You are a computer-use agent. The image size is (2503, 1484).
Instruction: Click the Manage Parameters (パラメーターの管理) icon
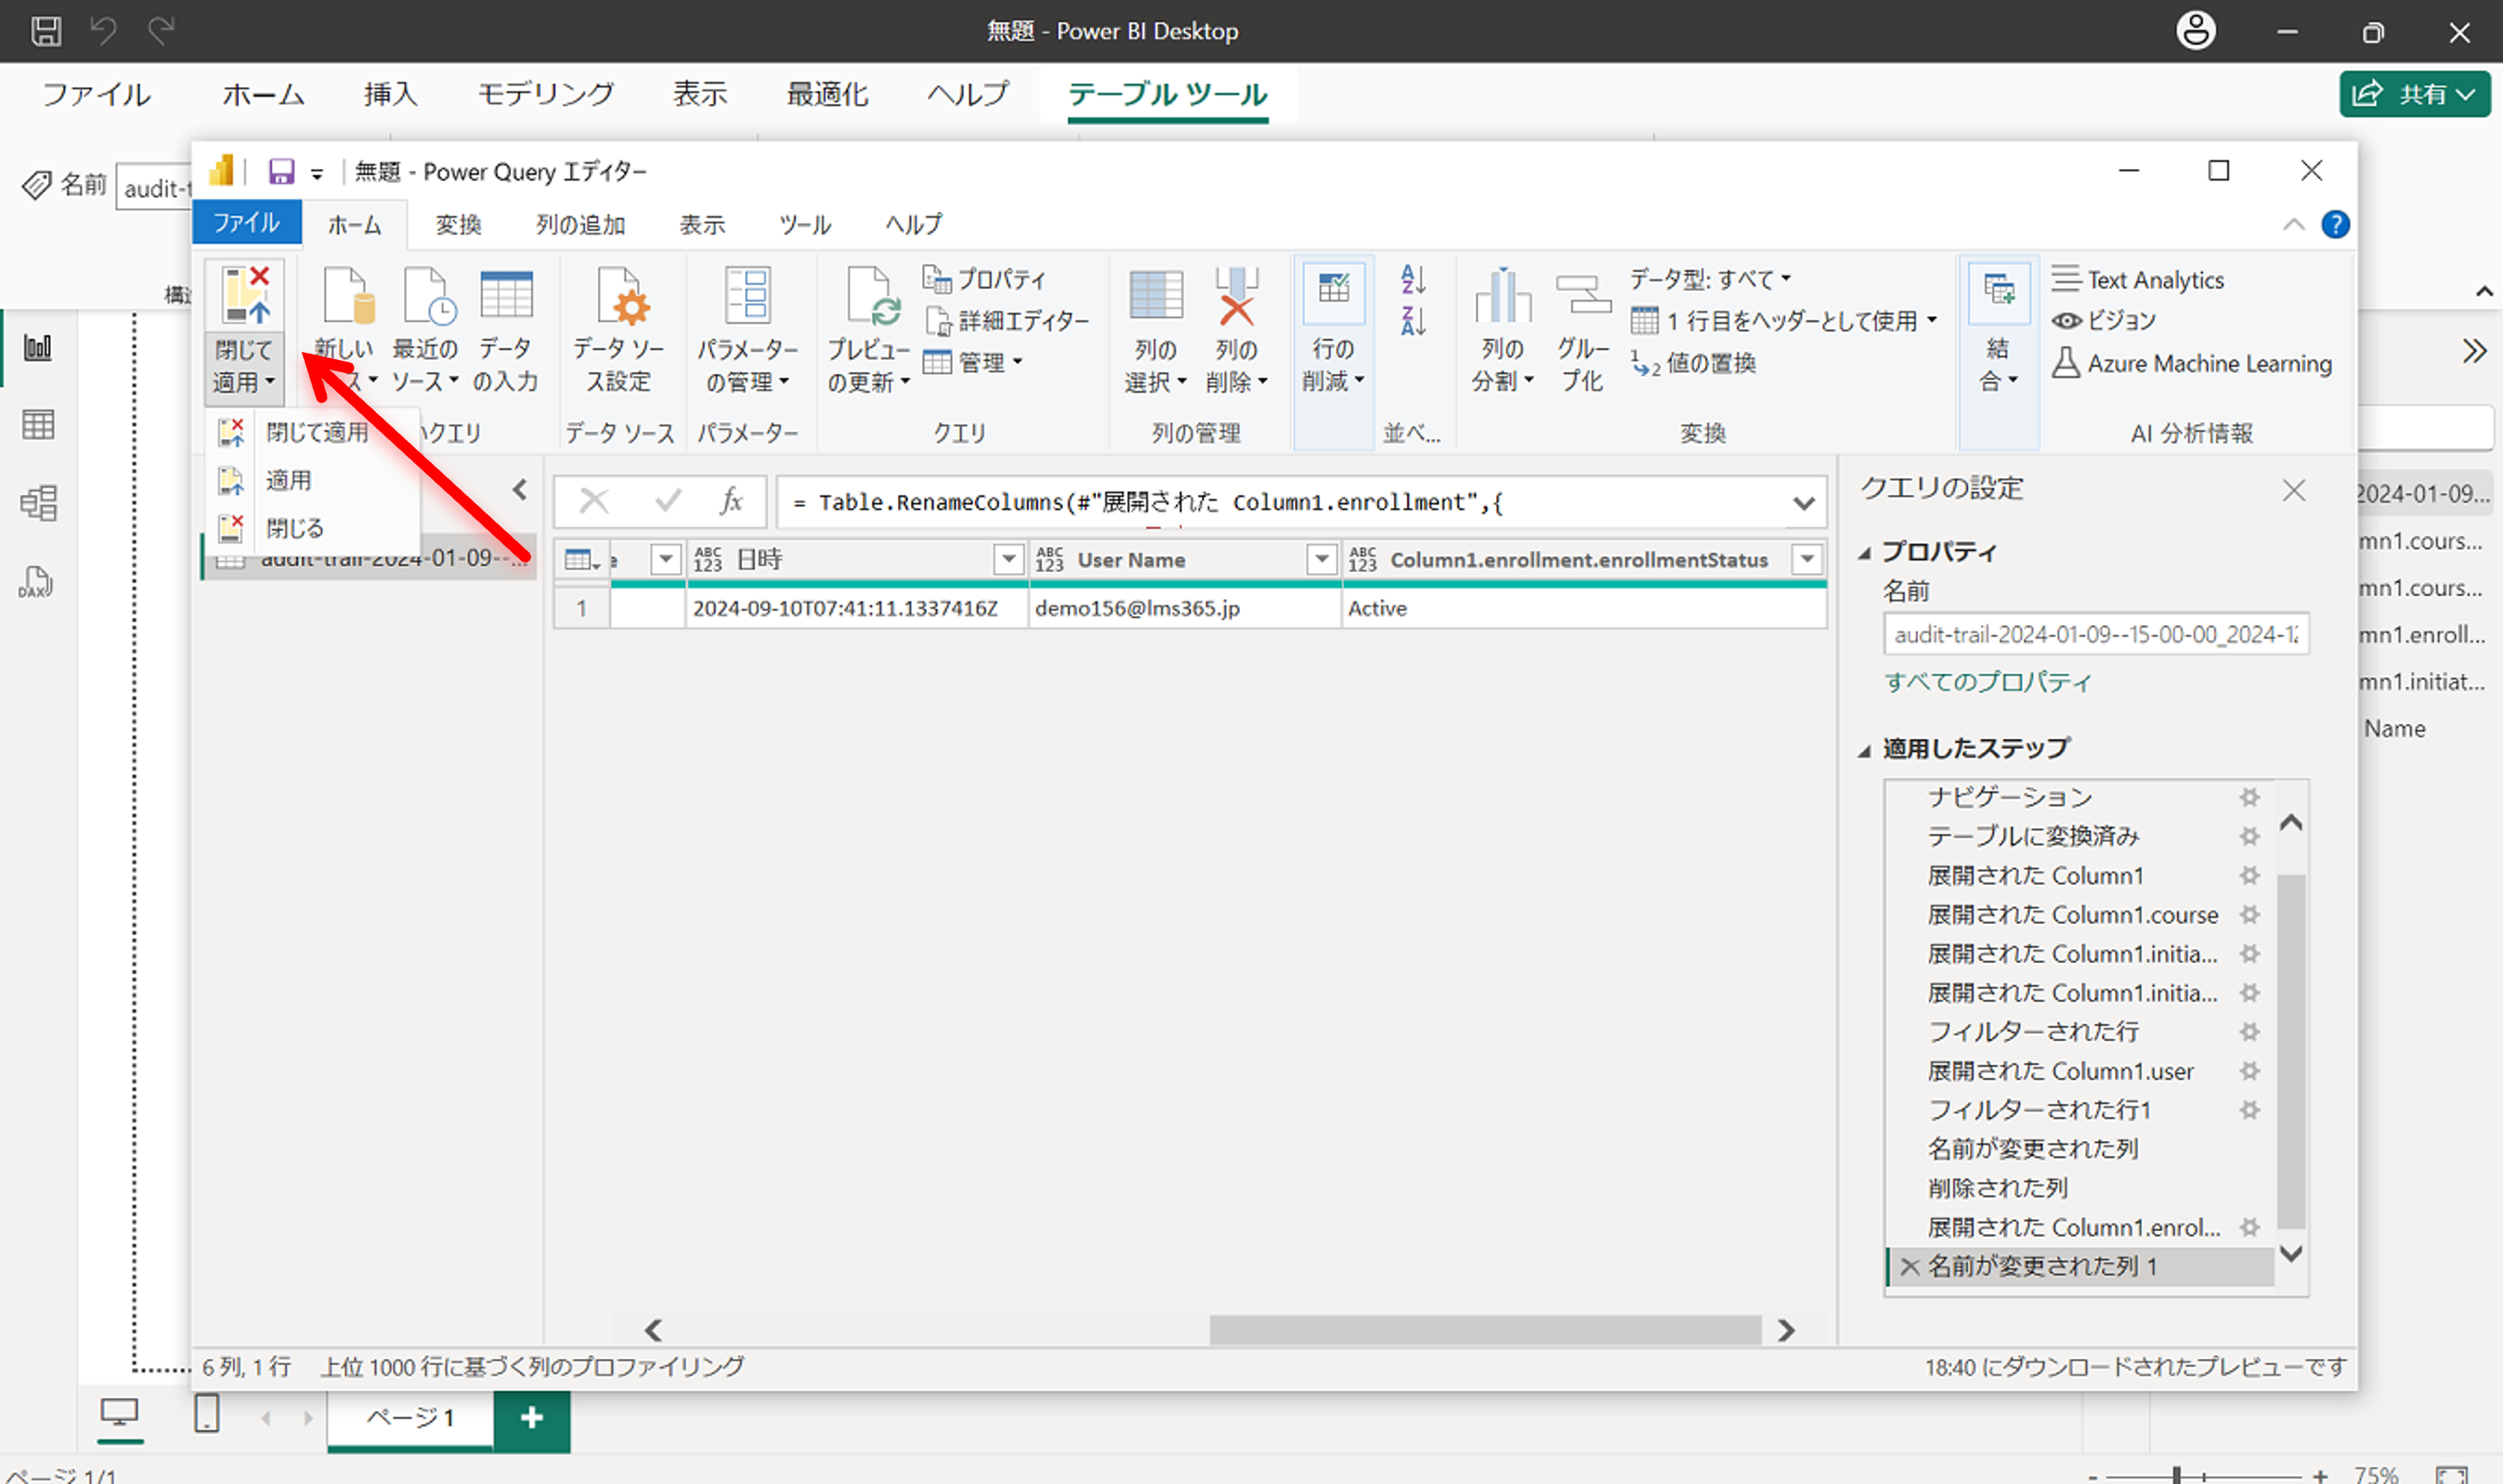click(747, 295)
